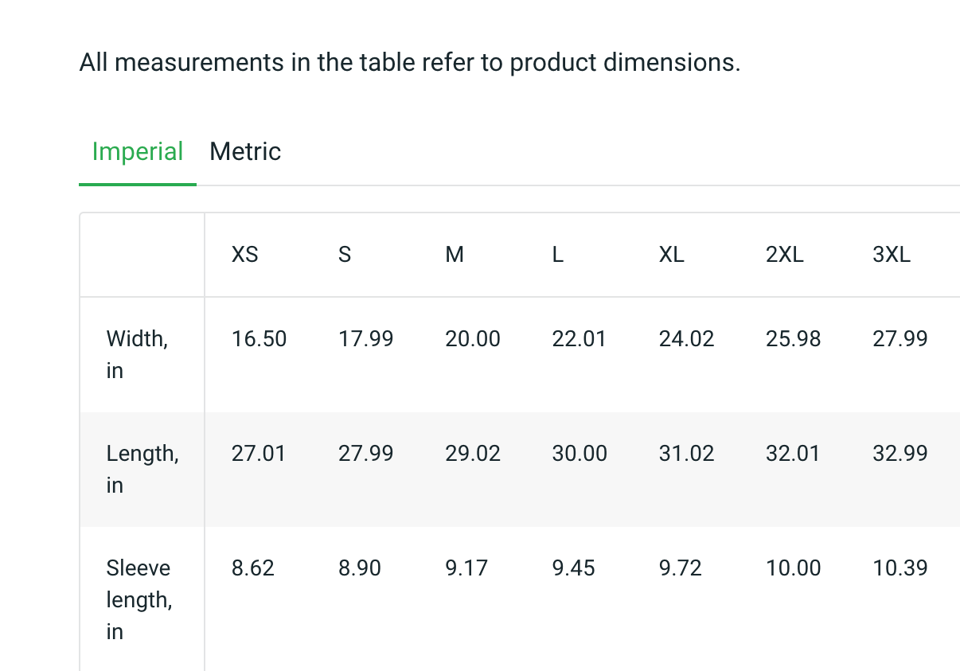
Task: Click the S size column header
Action: point(345,255)
